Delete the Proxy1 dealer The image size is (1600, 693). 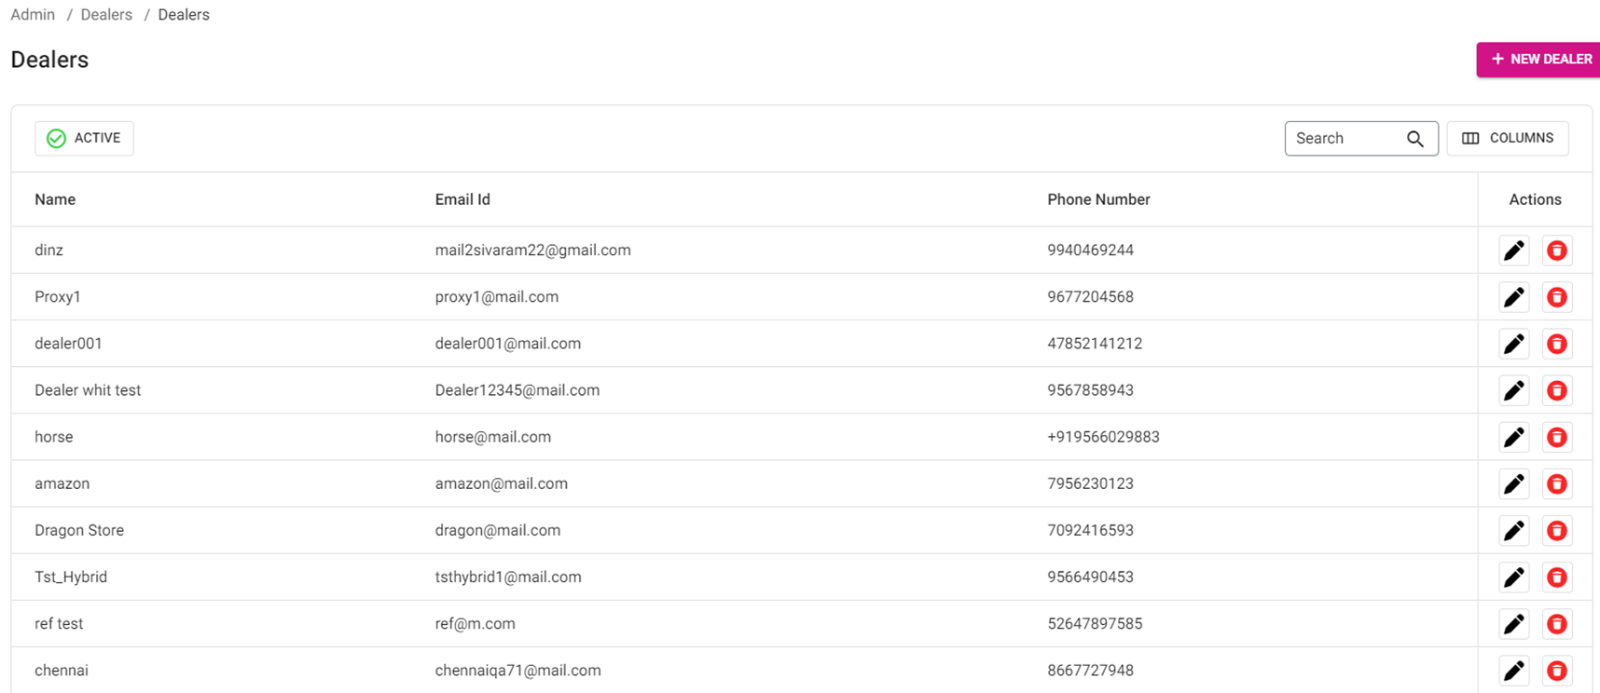(1556, 297)
